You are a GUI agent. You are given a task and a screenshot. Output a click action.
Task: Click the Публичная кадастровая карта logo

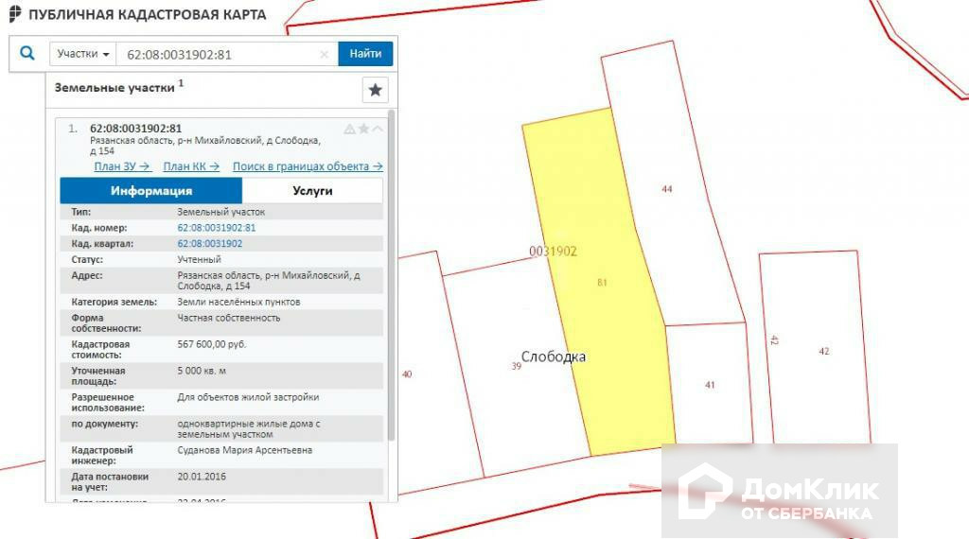(138, 14)
